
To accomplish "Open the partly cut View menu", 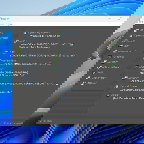I will coord(2,24).
